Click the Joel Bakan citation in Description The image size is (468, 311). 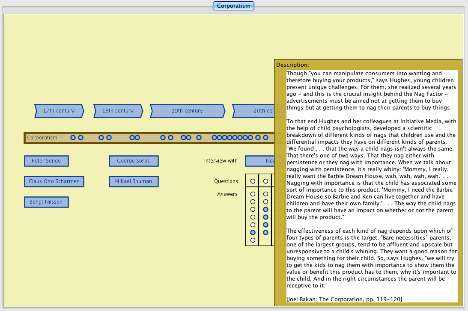(344, 299)
